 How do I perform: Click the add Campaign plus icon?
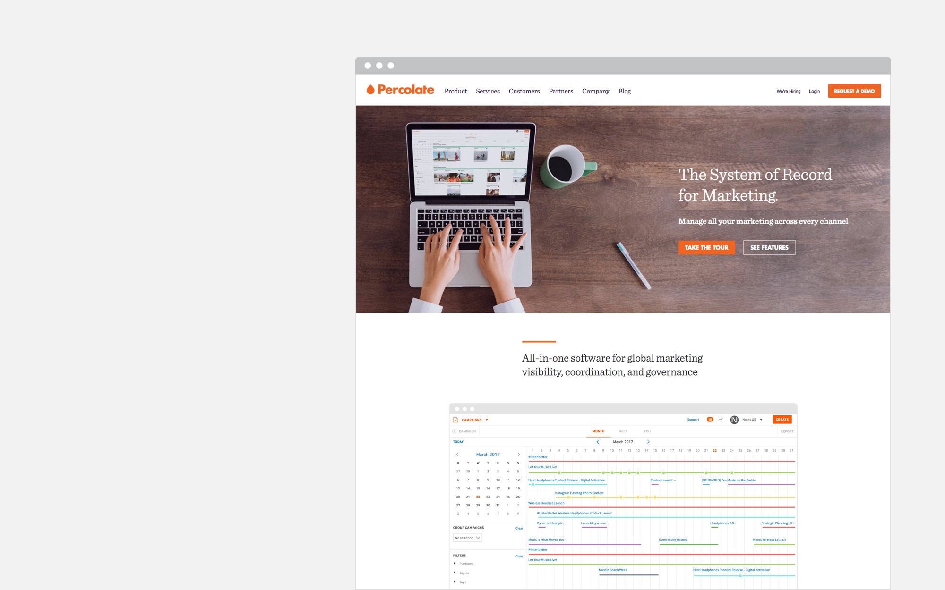455,431
